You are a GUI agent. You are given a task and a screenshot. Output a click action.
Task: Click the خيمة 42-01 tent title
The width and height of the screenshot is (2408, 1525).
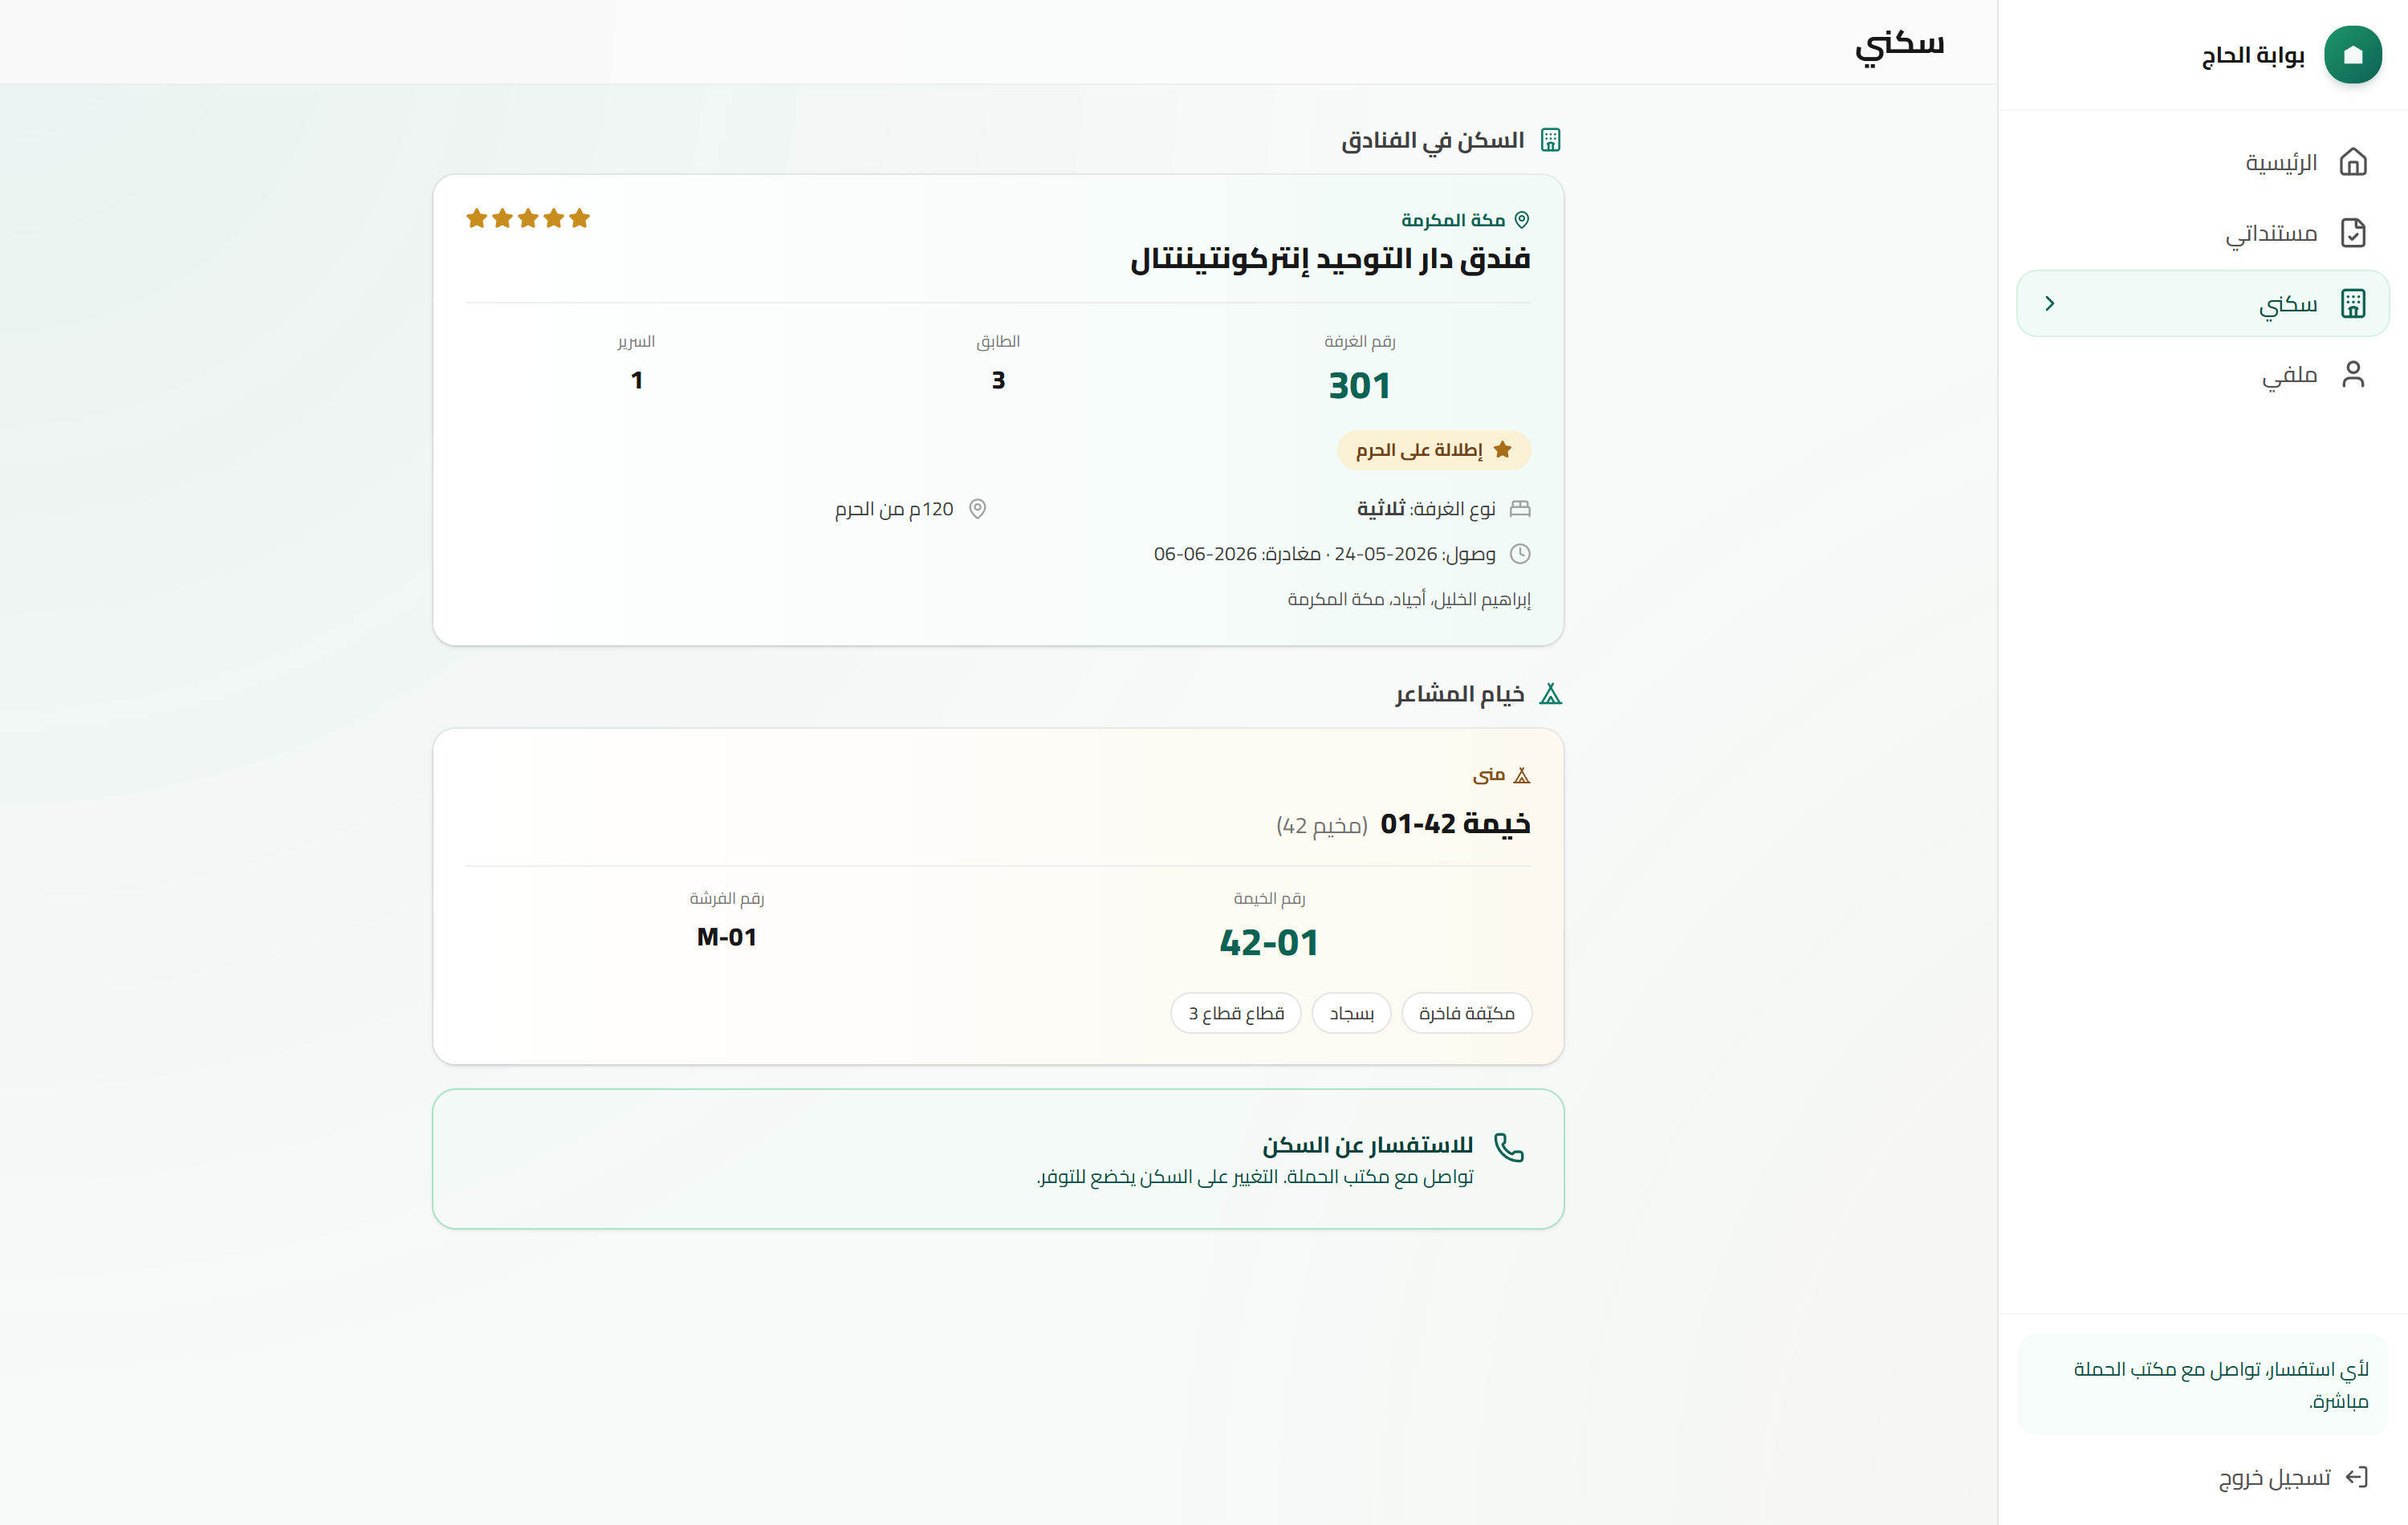[1455, 824]
